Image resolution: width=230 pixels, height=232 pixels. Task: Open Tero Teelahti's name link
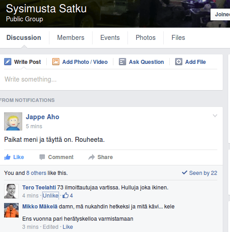(x=39, y=188)
